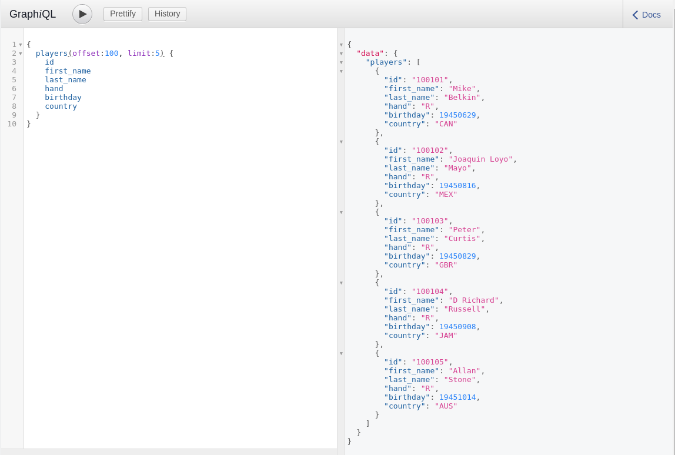Image resolution: width=675 pixels, height=455 pixels.
Task: Collapse the query root brace at line 1
Action: click(21, 45)
